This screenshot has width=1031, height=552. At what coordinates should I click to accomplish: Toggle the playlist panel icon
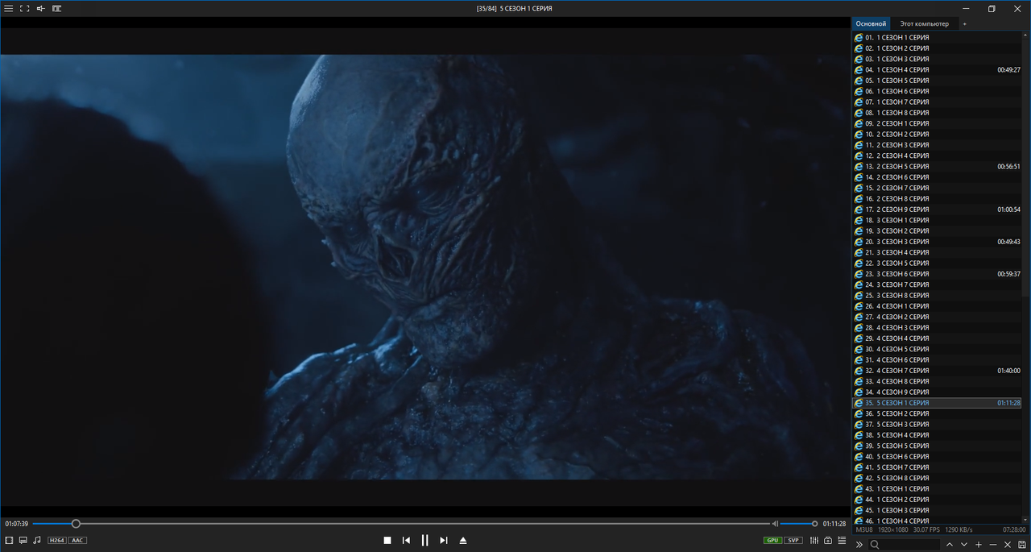pos(843,540)
